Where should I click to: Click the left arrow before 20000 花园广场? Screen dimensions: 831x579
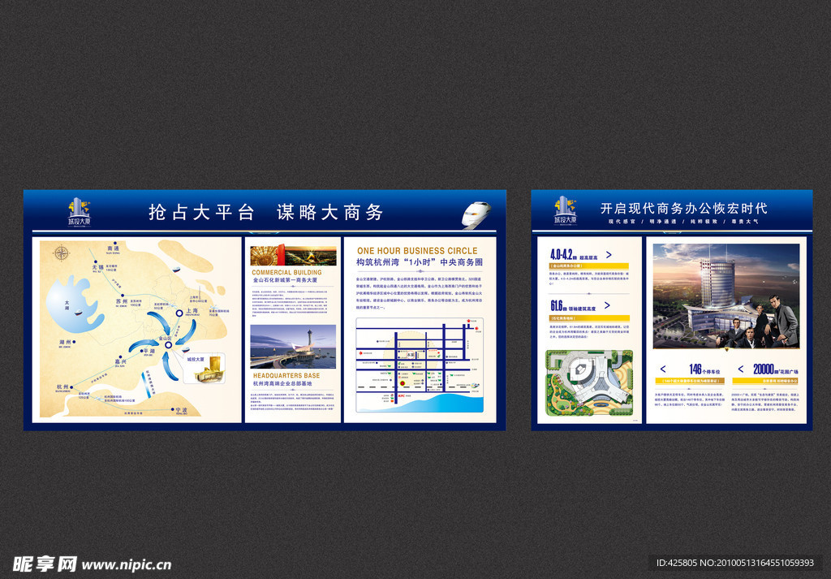tap(740, 369)
